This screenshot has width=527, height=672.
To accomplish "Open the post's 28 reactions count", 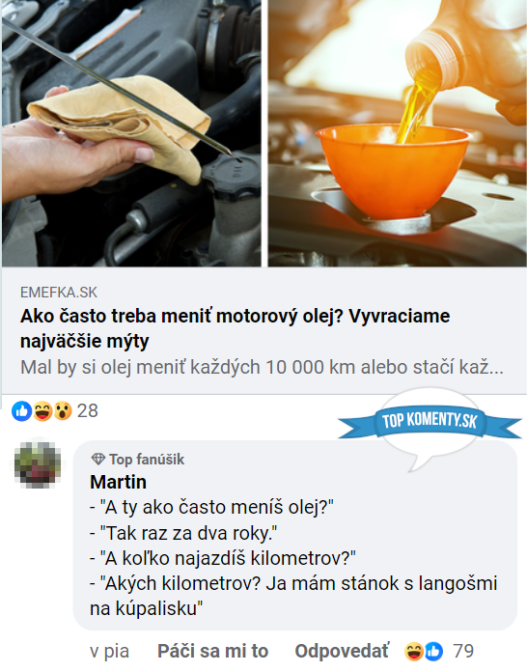I will [88, 411].
